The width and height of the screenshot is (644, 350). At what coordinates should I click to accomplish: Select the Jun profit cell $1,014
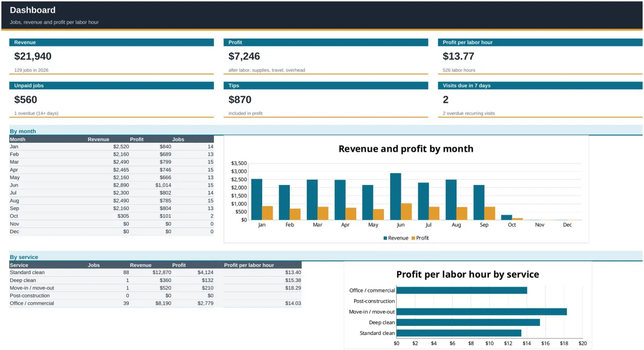coord(164,185)
